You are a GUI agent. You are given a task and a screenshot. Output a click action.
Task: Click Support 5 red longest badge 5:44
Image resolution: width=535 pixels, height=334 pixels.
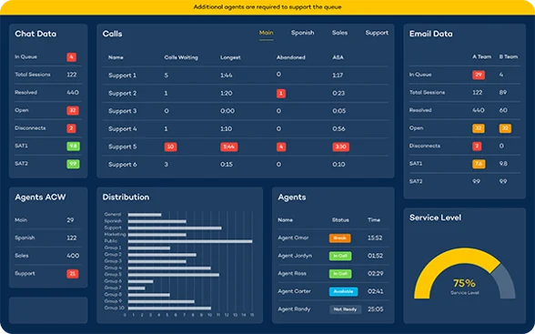(229, 147)
